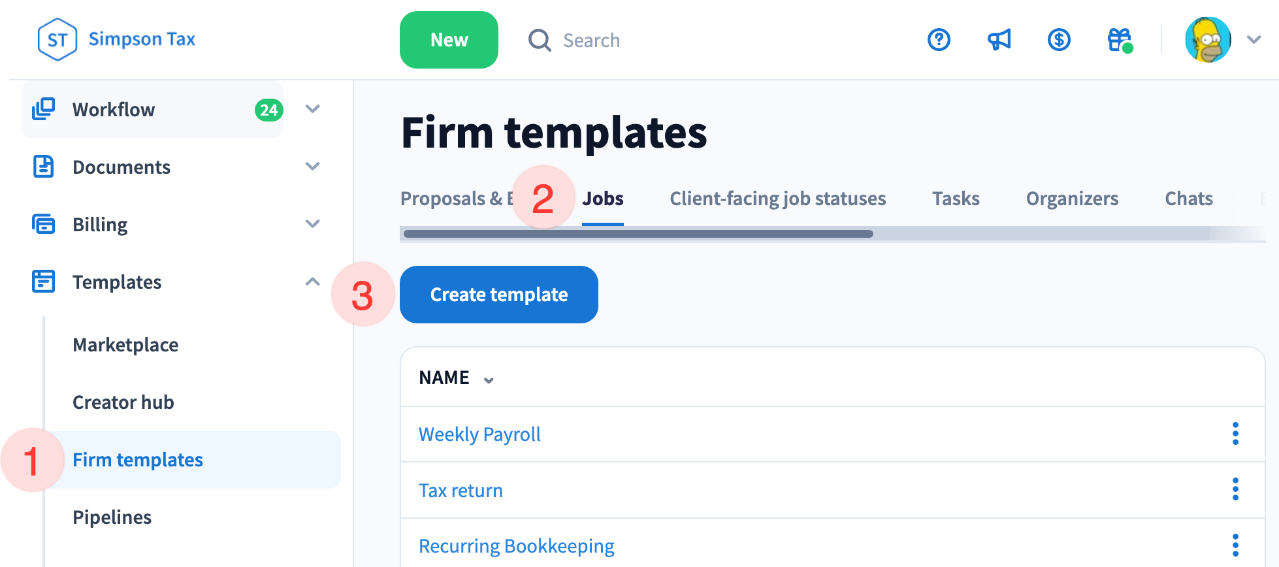Open three-dot menu for Tax return
1279x567 pixels.
click(1235, 489)
